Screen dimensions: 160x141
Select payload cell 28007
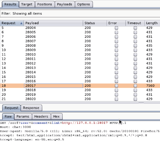[53, 41]
